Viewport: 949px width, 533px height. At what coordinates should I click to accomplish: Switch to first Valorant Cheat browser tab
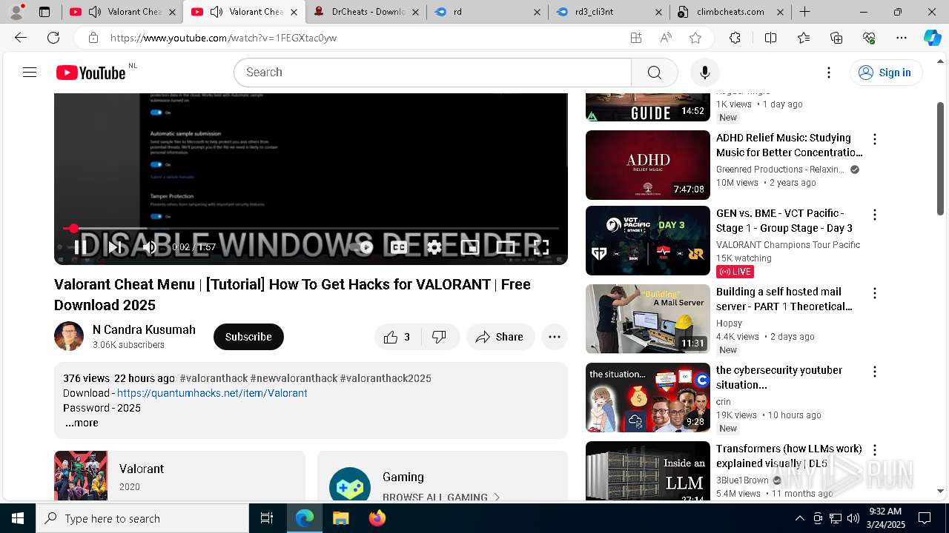(x=122, y=12)
